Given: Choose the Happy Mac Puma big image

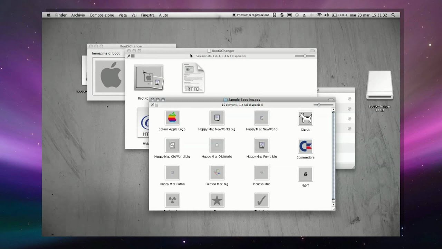Looking at the screenshot, I should coord(261,145).
